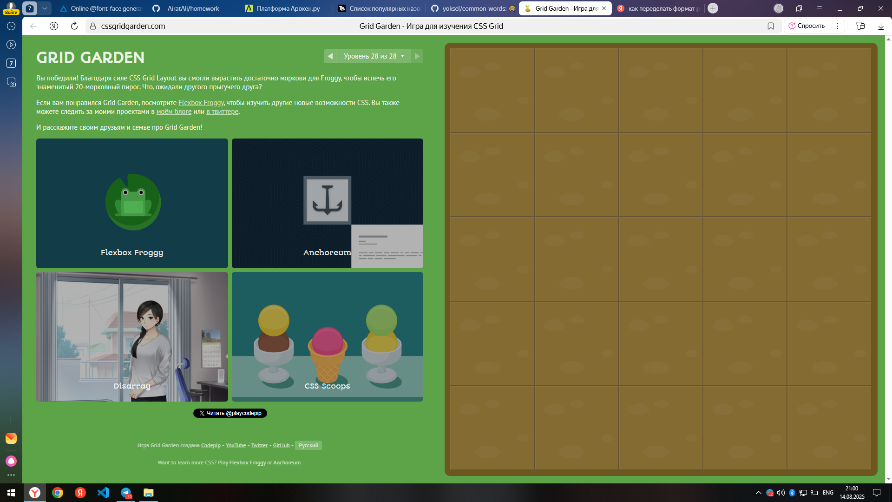This screenshot has height=502, width=892.
Task: Open Telegram from the taskbar
Action: (x=126, y=493)
